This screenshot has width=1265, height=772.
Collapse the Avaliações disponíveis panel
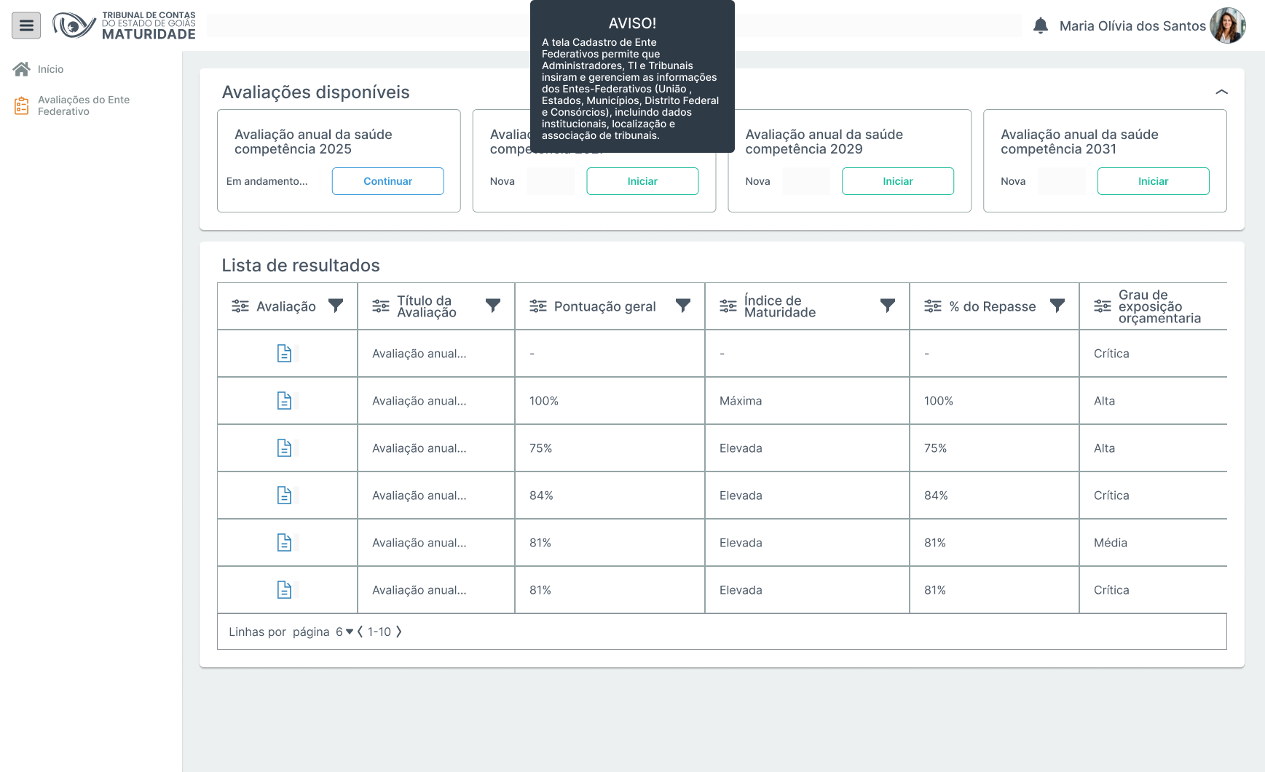pos(1221,92)
